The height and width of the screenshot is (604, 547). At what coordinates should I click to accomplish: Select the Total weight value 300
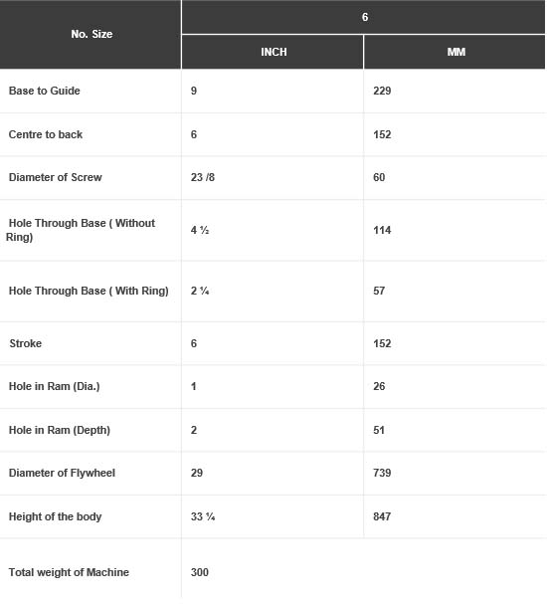click(x=199, y=572)
